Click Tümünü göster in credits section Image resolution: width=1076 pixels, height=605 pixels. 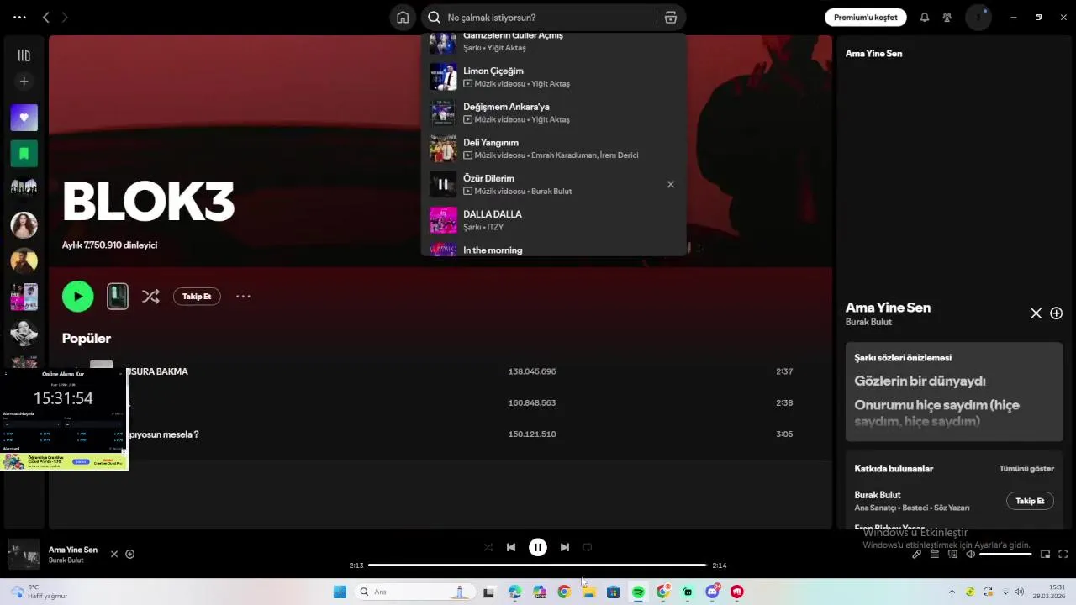(x=1026, y=469)
